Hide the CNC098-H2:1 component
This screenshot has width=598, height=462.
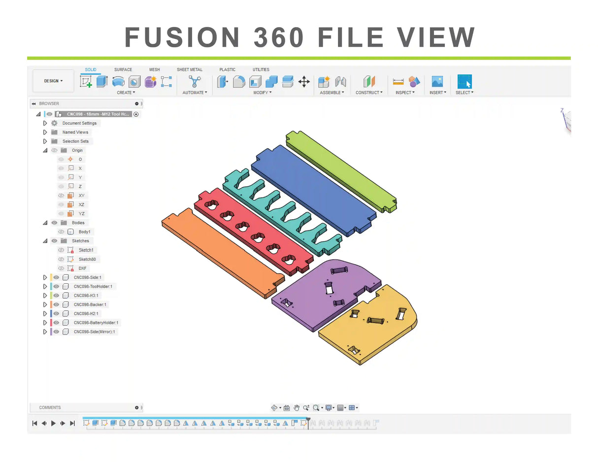[x=56, y=313]
